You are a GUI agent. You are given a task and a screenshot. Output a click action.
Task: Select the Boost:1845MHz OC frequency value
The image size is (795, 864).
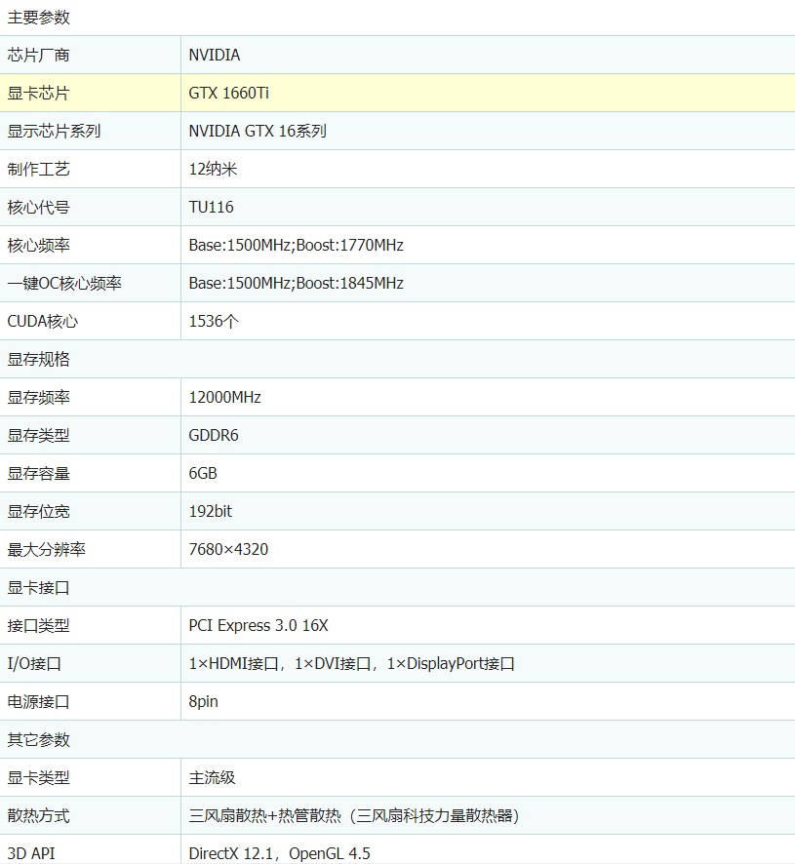(x=349, y=283)
